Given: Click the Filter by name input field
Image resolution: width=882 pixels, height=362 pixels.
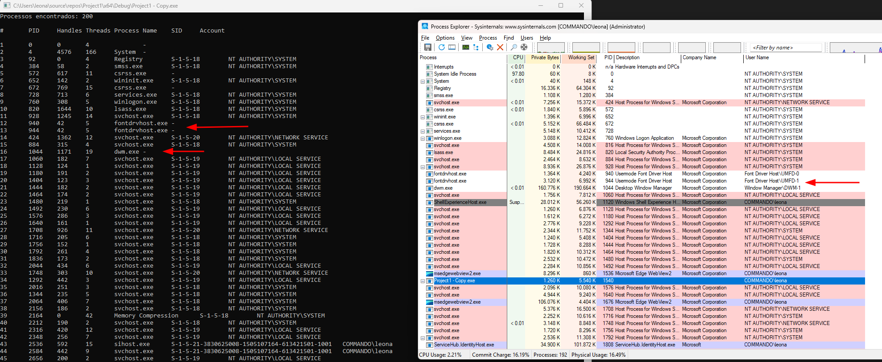Looking at the screenshot, I should 786,48.
